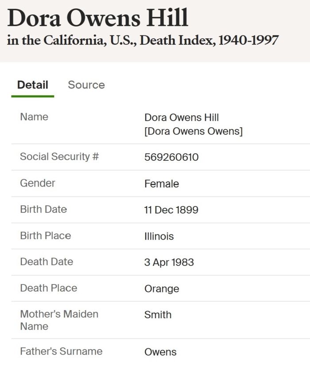The width and height of the screenshot is (310, 366).
Task: Click the Birth Place label
Action: (x=45, y=235)
